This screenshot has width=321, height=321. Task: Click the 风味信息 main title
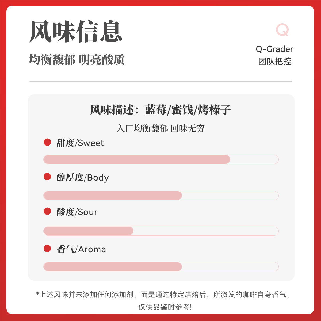[x=76, y=32]
